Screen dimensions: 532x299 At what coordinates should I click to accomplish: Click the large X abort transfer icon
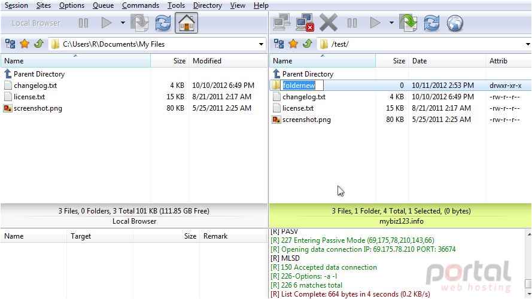coord(329,23)
